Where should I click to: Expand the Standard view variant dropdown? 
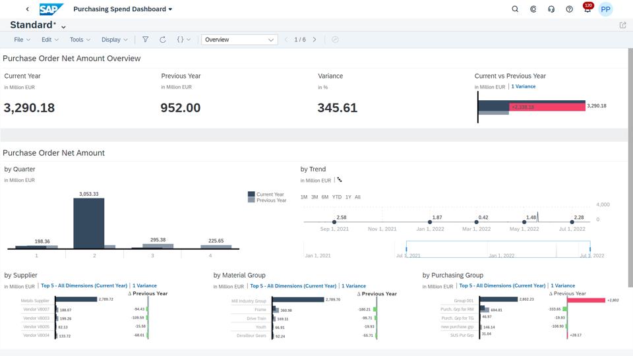point(63,26)
